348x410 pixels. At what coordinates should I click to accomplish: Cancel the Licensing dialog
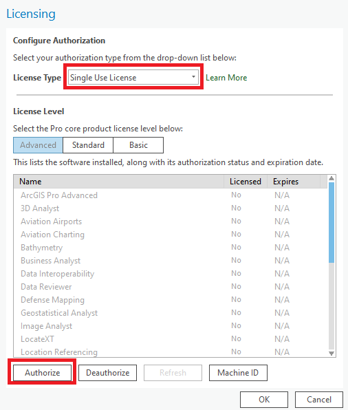(x=319, y=399)
